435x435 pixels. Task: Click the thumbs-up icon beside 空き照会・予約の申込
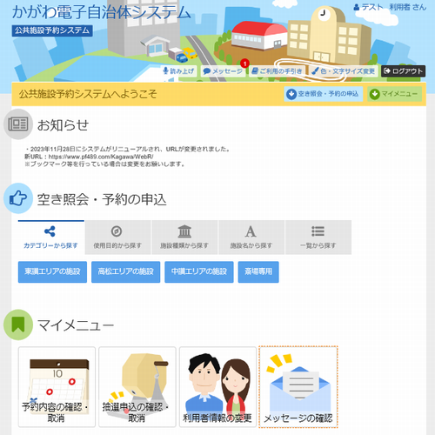[x=18, y=198]
